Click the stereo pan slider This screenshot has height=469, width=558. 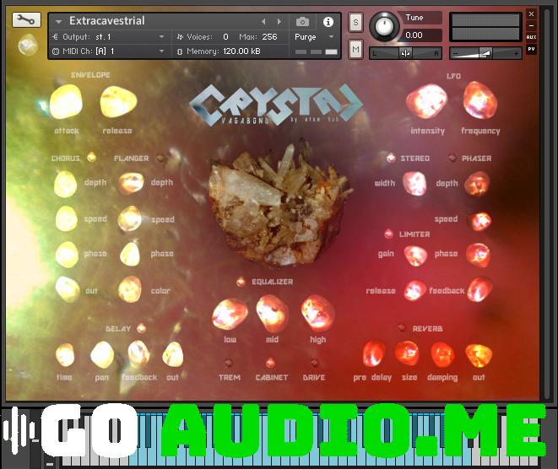pos(406,53)
